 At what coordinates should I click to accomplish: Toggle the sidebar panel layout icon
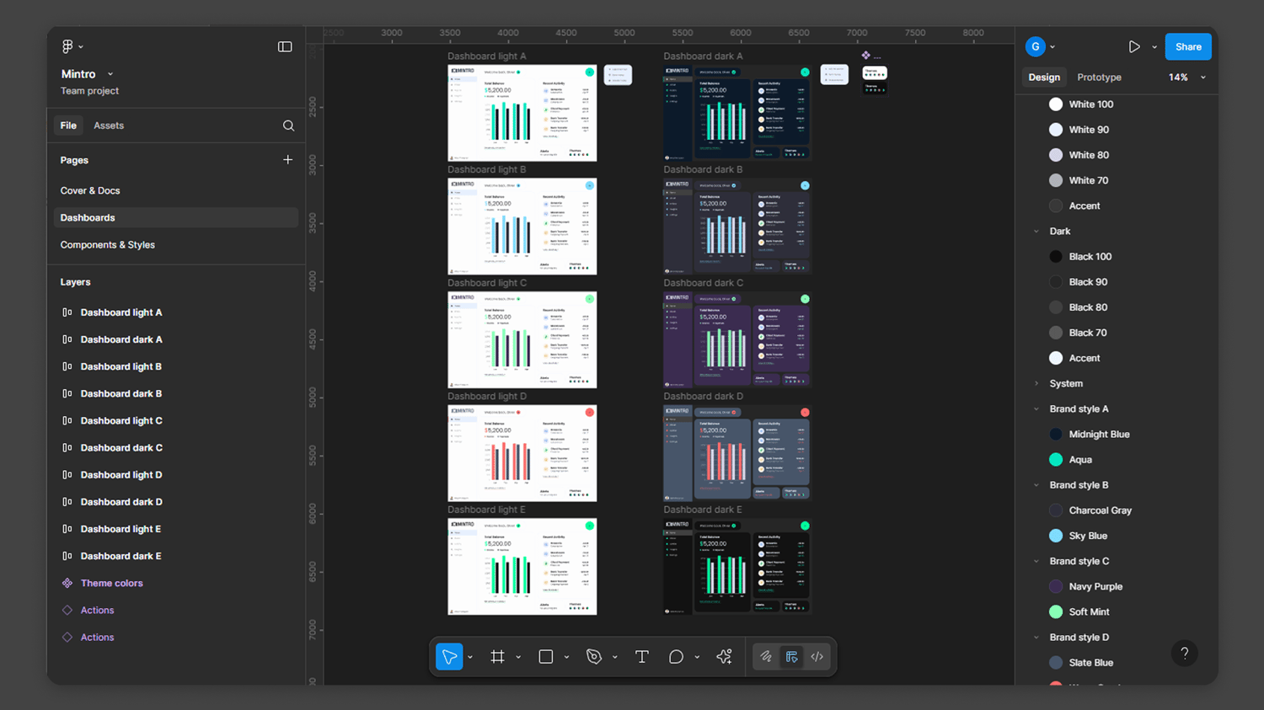pyautogui.click(x=285, y=46)
